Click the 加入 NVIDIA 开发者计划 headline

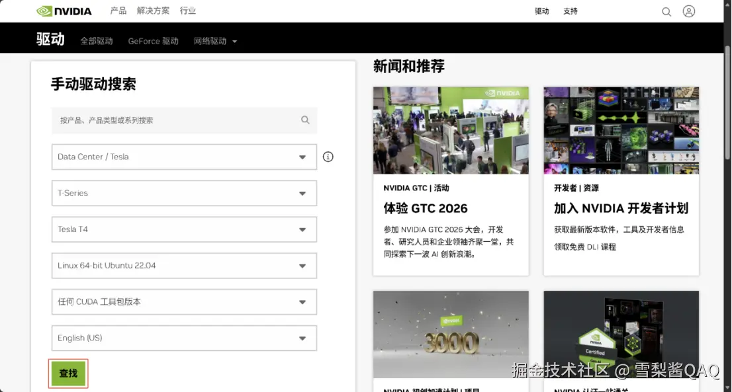pos(621,208)
